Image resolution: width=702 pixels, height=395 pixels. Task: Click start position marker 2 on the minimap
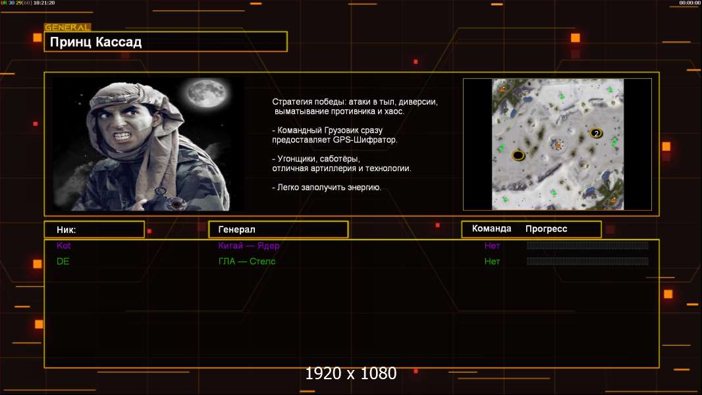596,133
